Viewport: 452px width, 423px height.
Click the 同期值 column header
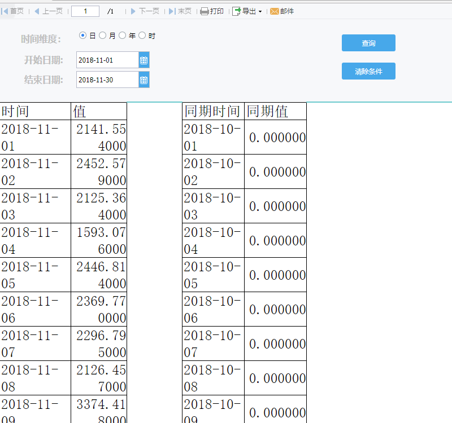276,111
